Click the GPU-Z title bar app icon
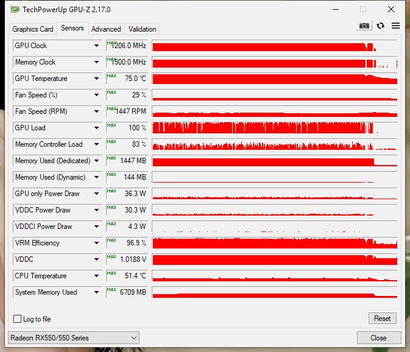This screenshot has height=352, width=410. 15,10
